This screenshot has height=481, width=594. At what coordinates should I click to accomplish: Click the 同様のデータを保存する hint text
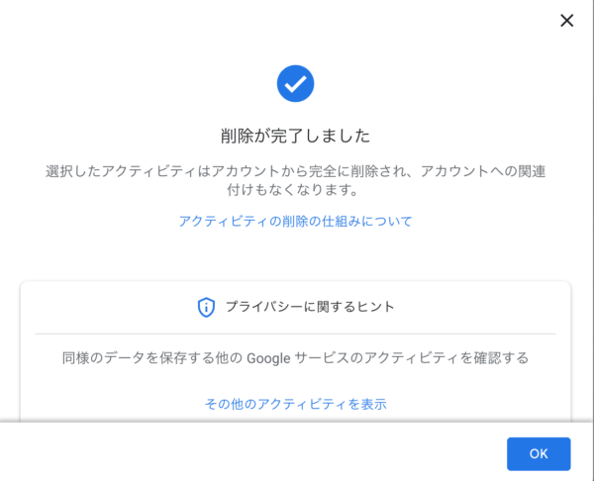pyautogui.click(x=295, y=358)
